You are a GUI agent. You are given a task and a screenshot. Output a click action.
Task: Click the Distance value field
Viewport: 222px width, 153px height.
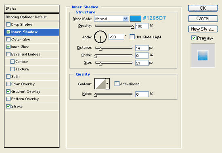142,48
